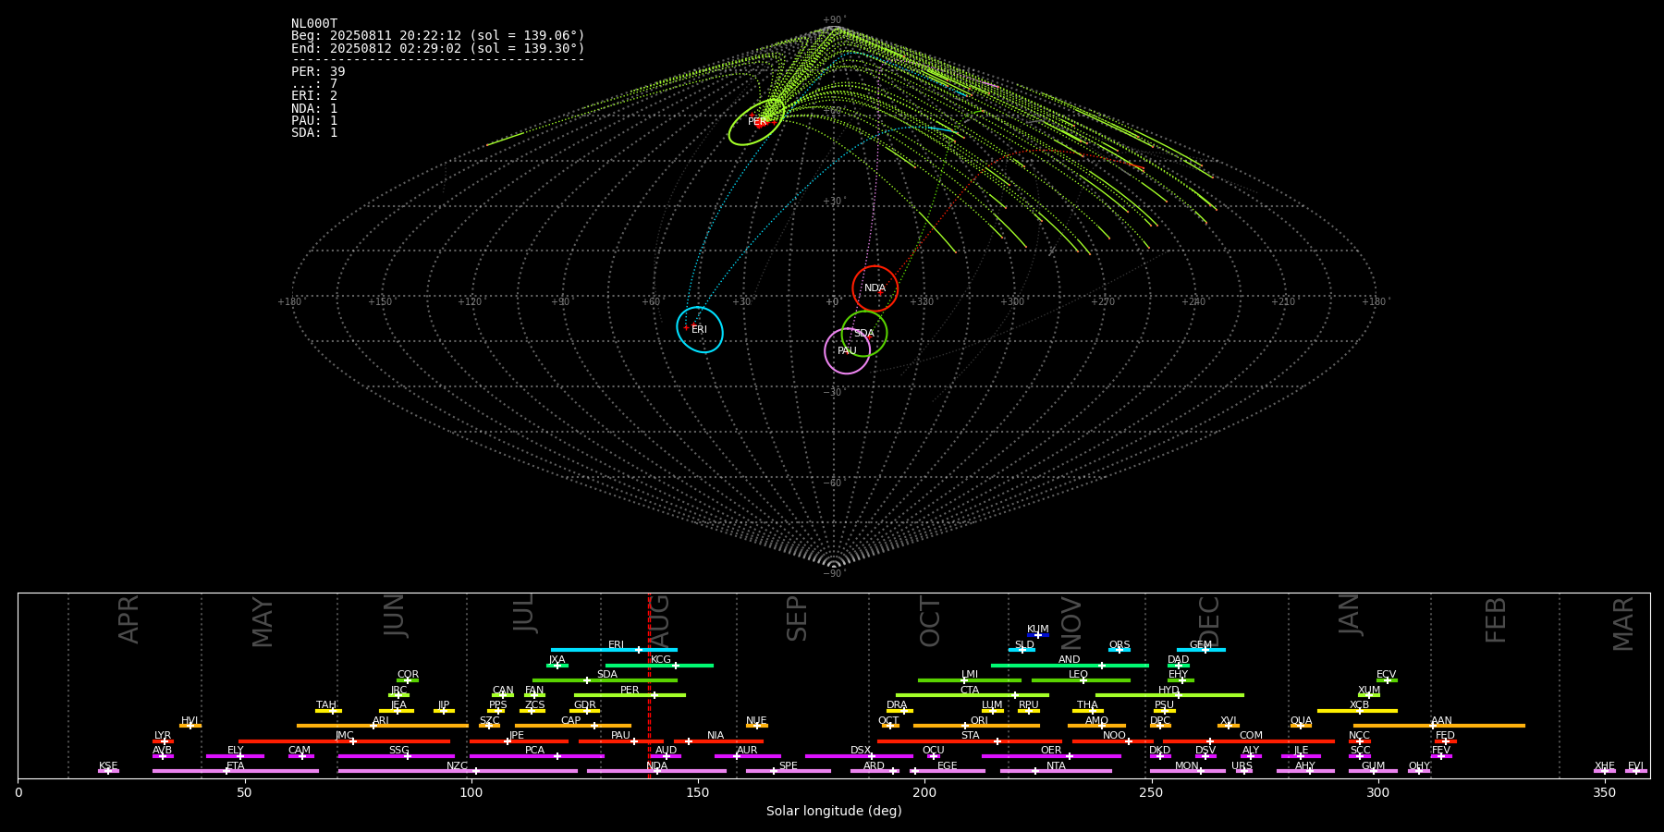
Task: Click the AAN shower bar in timeline
Action: pyautogui.click(x=1439, y=726)
